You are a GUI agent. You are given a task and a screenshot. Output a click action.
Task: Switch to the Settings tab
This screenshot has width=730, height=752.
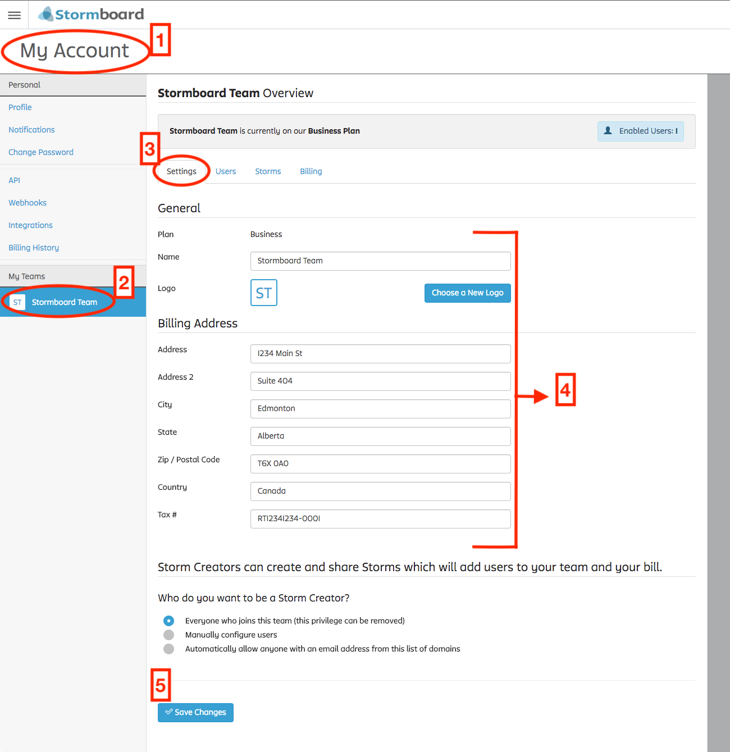pyautogui.click(x=181, y=171)
